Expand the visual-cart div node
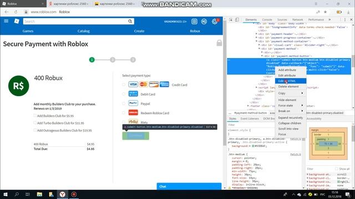Viewport: 355px width, 199px height. coord(259,45)
